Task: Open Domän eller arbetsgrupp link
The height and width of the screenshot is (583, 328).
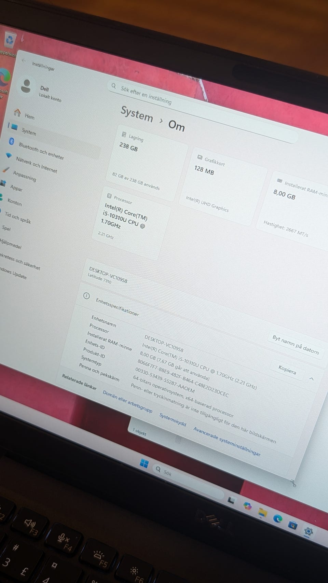Action: (127, 401)
